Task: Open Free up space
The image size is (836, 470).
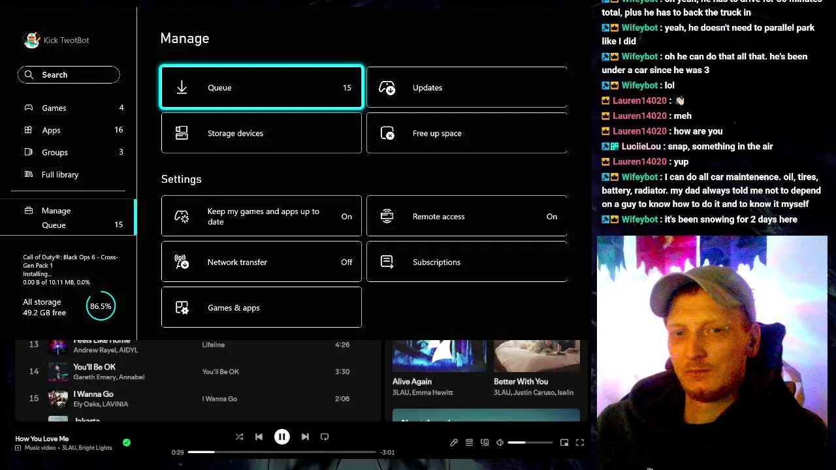Action: click(x=466, y=133)
